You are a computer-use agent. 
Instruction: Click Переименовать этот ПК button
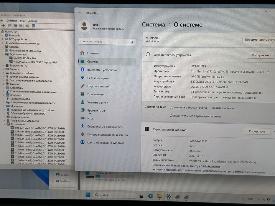point(259,40)
